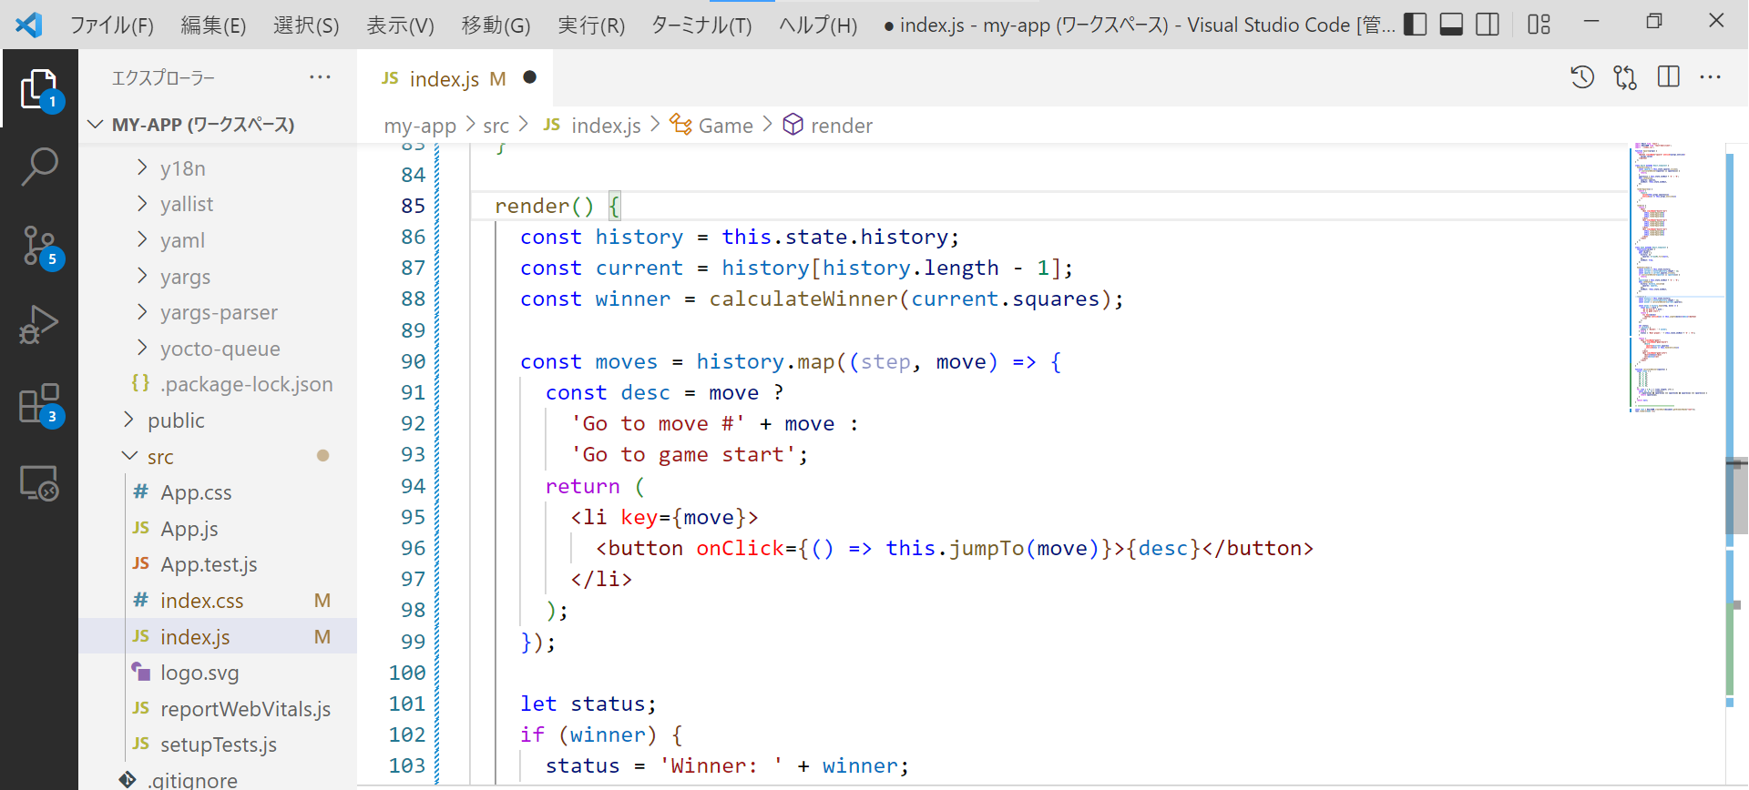The width and height of the screenshot is (1749, 790).
Task: Open App.test.js file
Action: [219, 564]
